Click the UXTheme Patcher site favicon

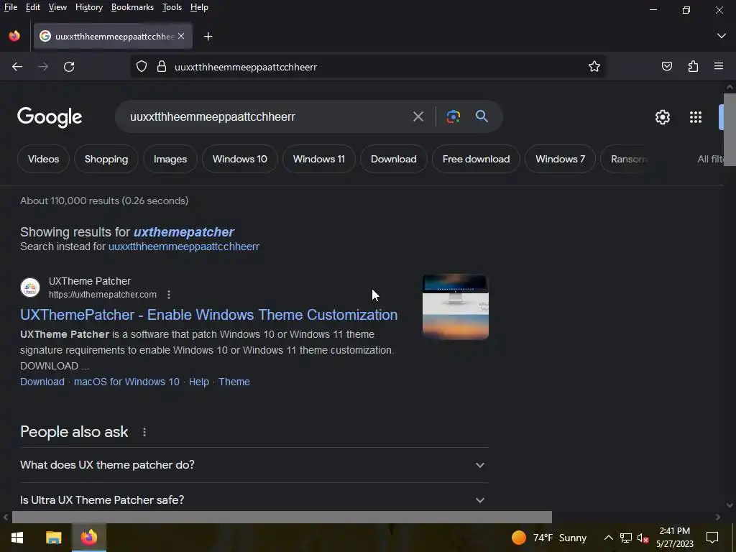click(30, 287)
